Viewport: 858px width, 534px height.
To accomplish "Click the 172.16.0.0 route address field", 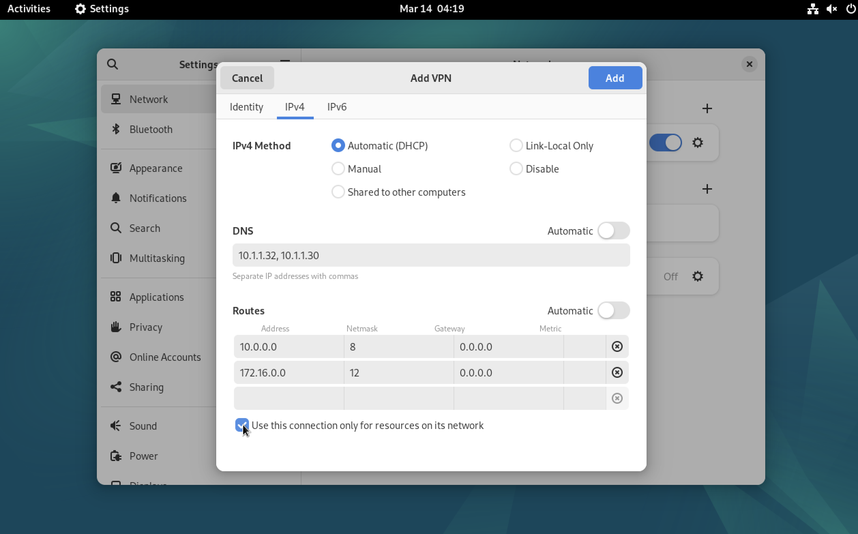I will [x=289, y=372].
